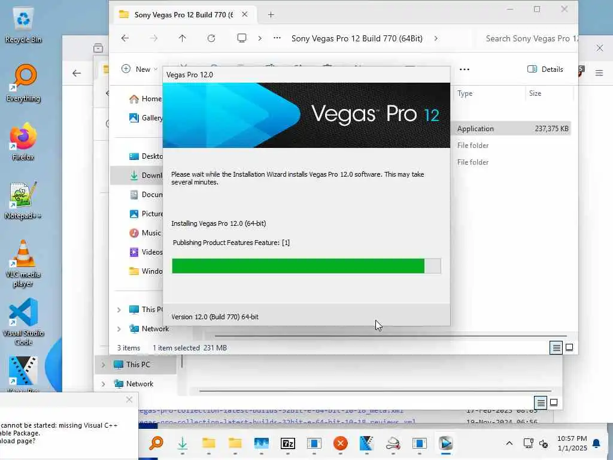This screenshot has width=613, height=460.
Task: Open the Vegas Pro film-strip taskbar icon
Action: coord(367,444)
